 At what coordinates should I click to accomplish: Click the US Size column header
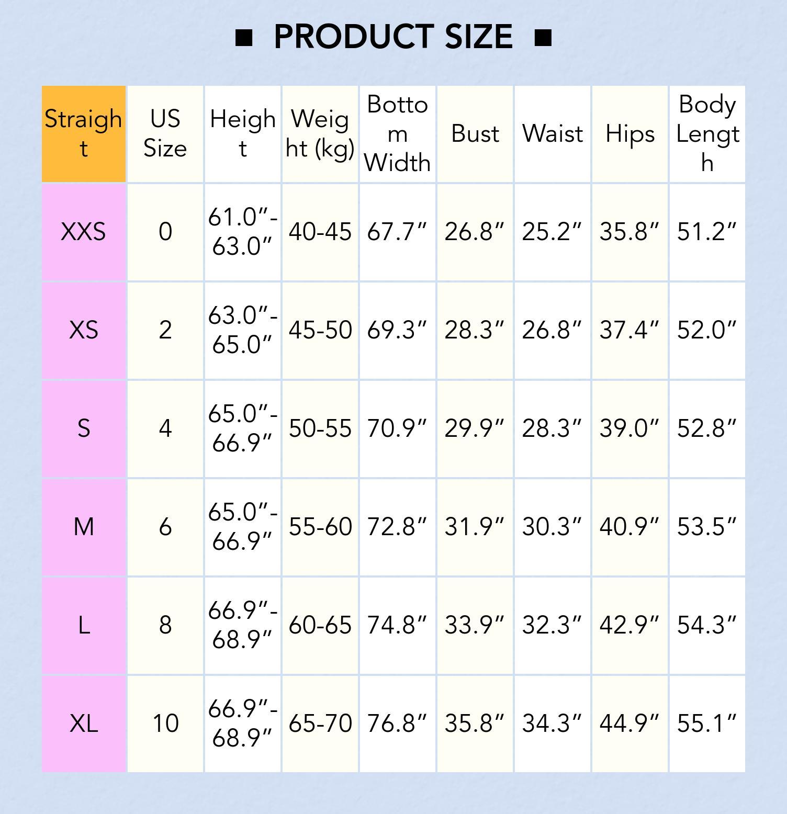point(165,134)
